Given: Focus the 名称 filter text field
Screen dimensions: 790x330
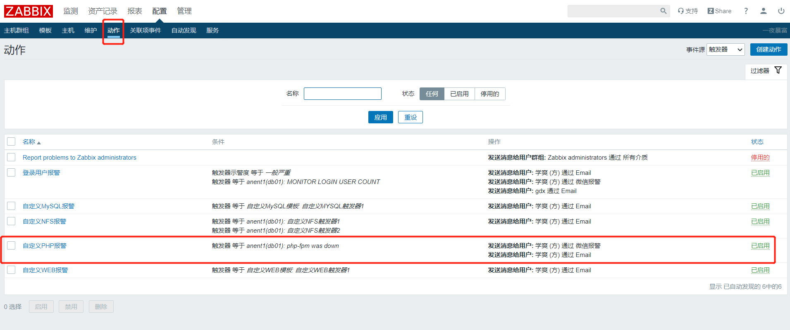Looking at the screenshot, I should click(x=343, y=94).
